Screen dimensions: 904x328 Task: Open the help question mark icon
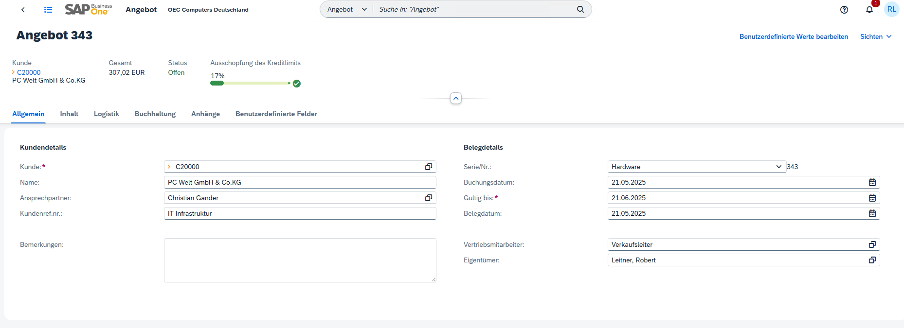(x=844, y=10)
